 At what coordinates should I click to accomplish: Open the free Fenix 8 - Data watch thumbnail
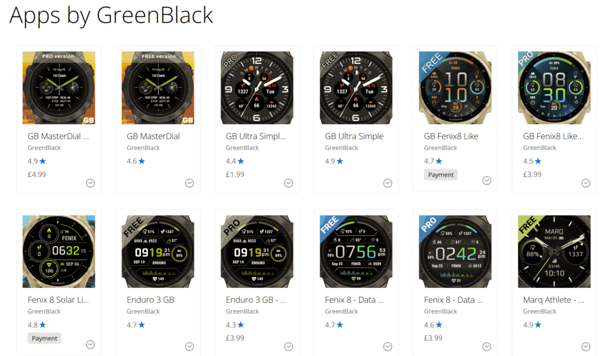pyautogui.click(x=356, y=251)
